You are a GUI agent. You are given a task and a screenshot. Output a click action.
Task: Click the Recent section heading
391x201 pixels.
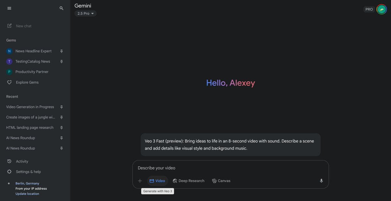[12, 96]
